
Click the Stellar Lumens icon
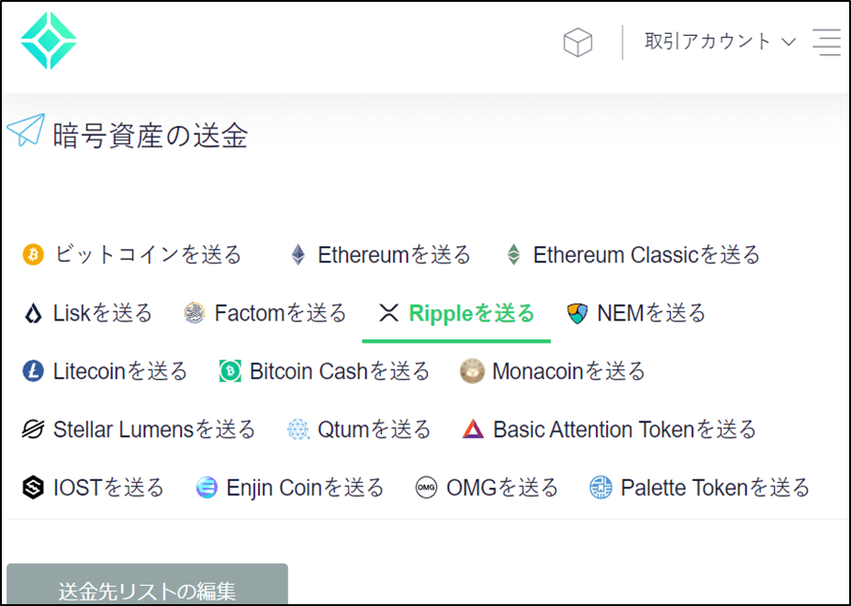[33, 430]
